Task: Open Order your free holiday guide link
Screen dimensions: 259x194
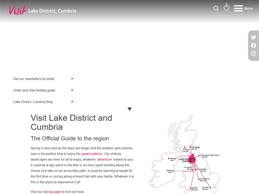Action: click(x=34, y=90)
